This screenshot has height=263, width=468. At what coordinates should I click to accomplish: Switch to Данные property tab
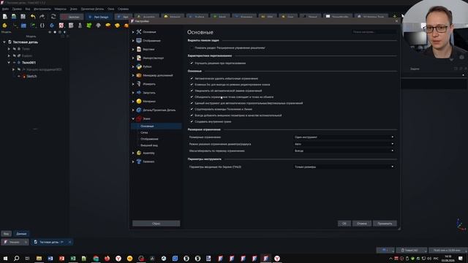21,234
